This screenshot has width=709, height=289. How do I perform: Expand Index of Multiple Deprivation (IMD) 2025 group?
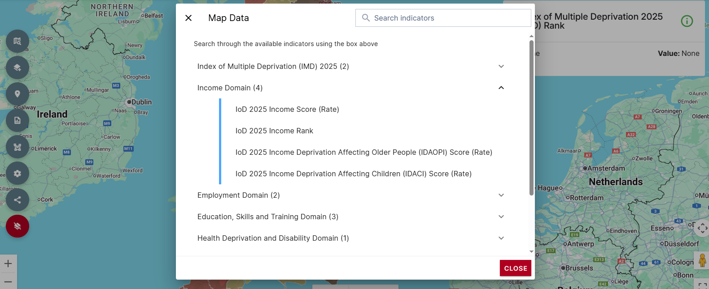(x=351, y=66)
